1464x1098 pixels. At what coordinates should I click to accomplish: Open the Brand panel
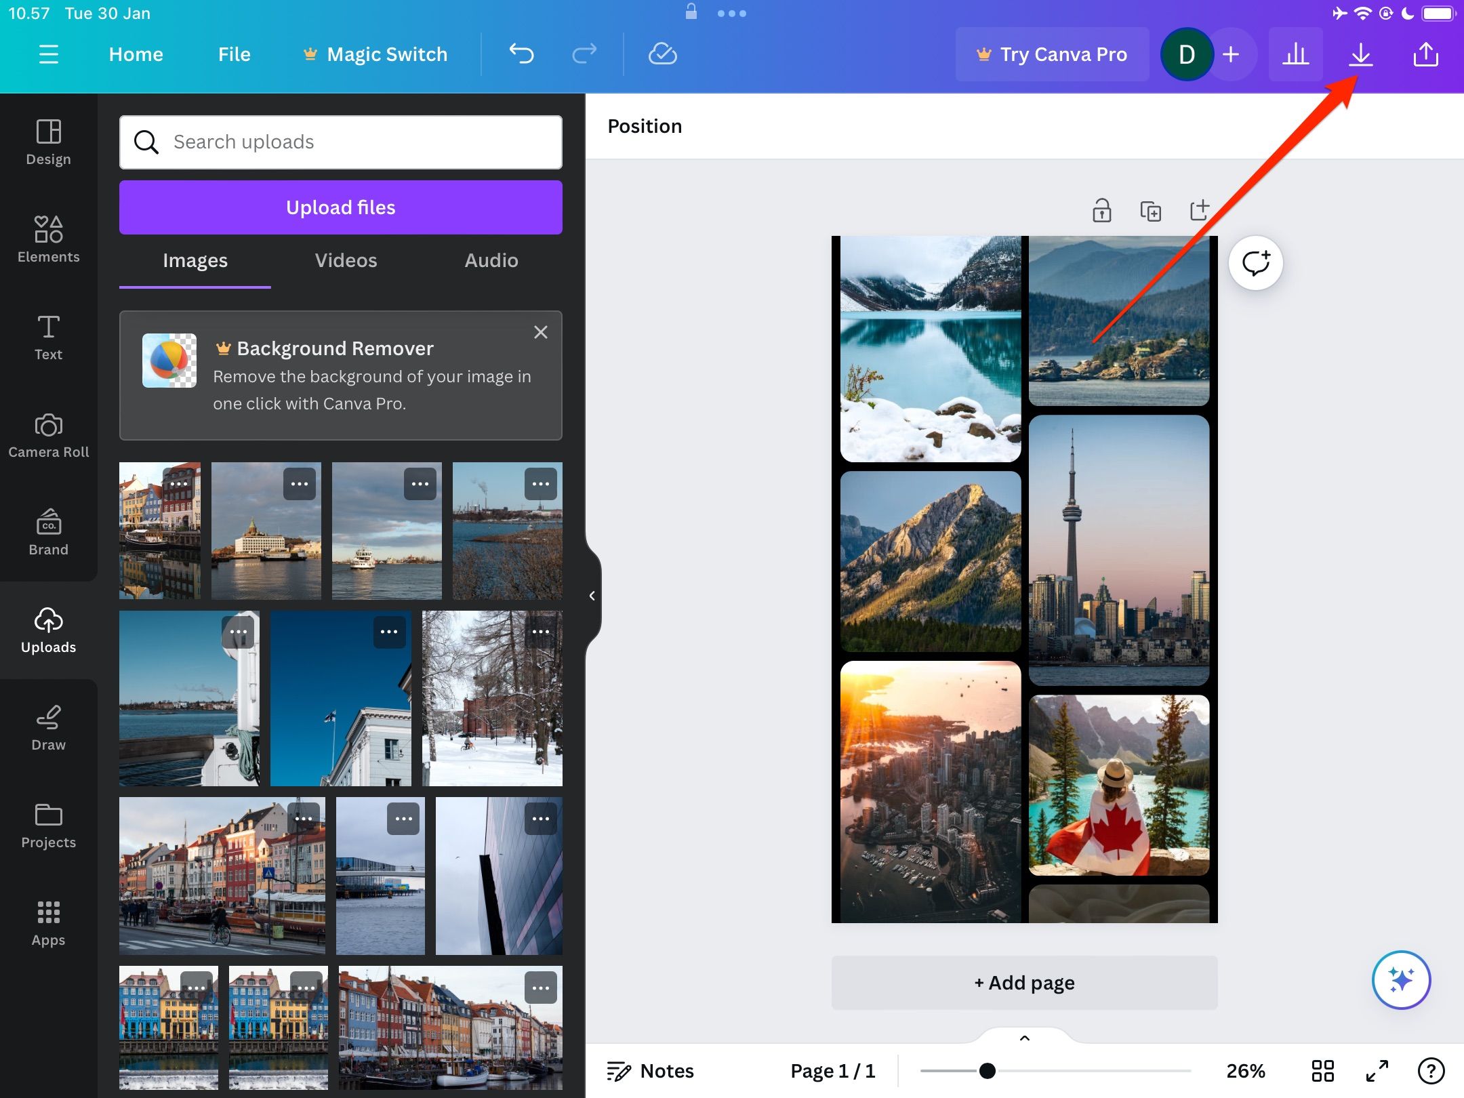(x=48, y=533)
